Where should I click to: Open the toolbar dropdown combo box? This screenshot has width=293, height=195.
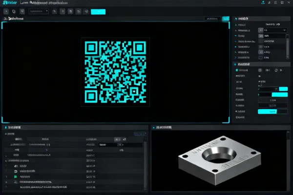click(x=38, y=11)
